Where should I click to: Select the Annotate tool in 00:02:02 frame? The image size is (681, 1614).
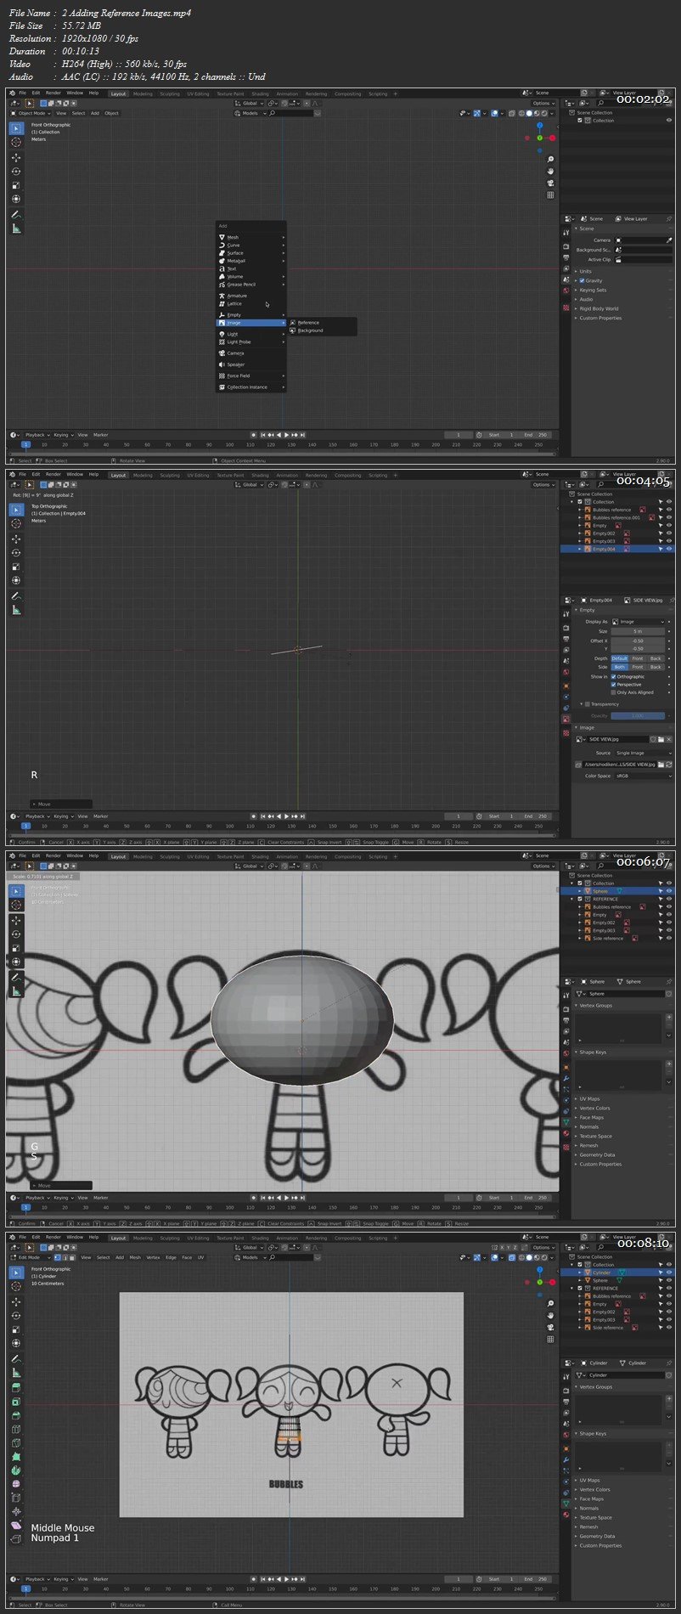click(16, 215)
